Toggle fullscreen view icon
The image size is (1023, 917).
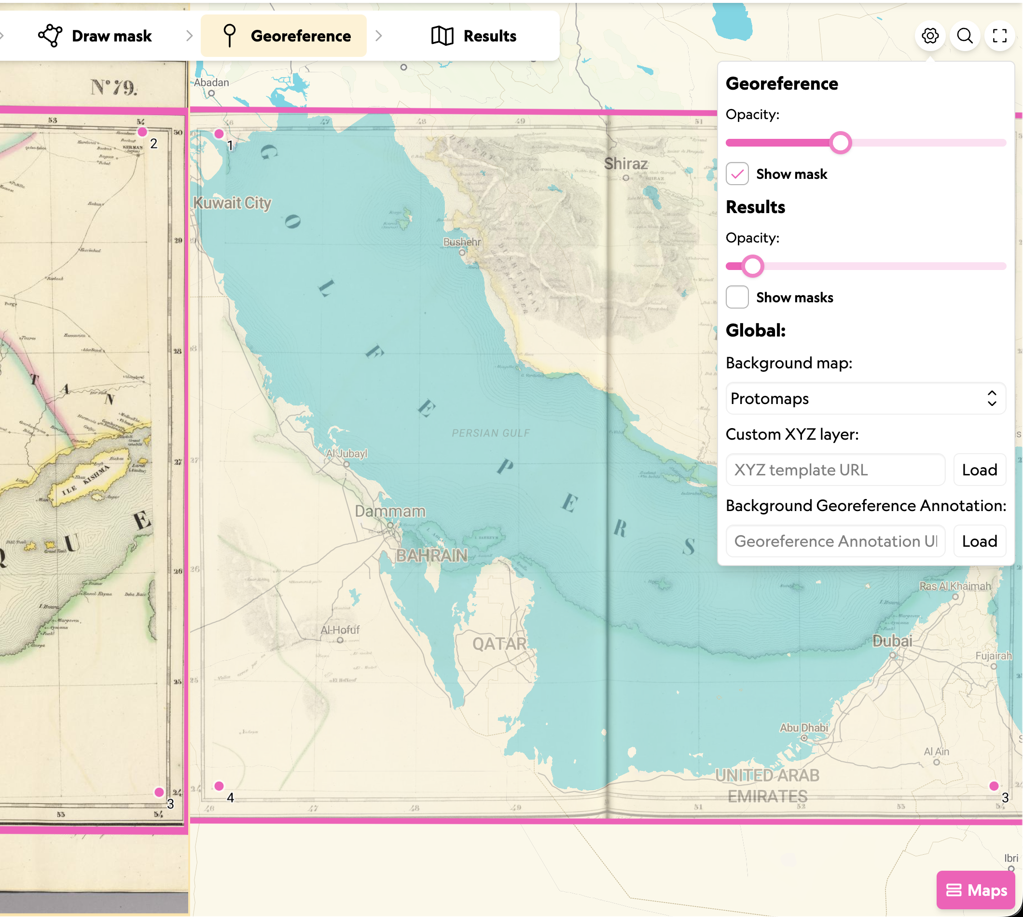tap(999, 36)
